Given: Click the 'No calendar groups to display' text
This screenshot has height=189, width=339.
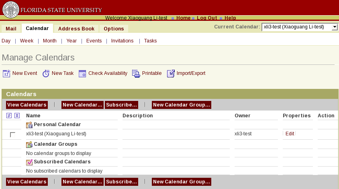Looking at the screenshot, I should click(x=59, y=153).
